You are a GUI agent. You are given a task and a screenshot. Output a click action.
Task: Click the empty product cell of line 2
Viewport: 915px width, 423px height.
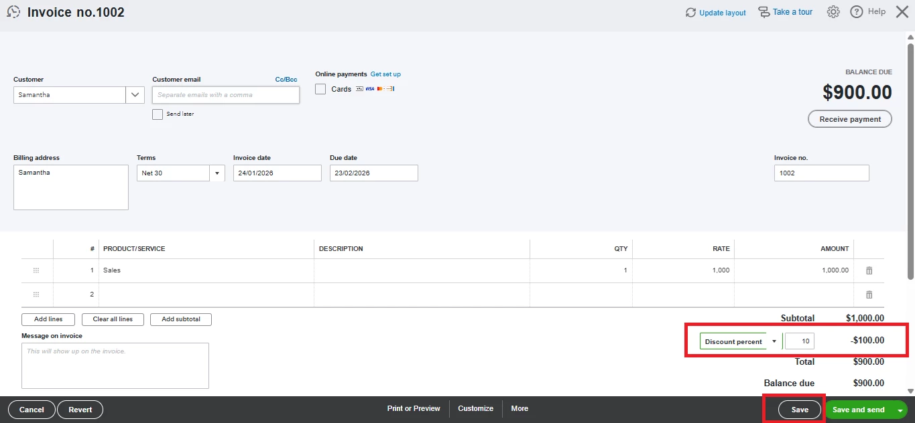[x=206, y=294]
